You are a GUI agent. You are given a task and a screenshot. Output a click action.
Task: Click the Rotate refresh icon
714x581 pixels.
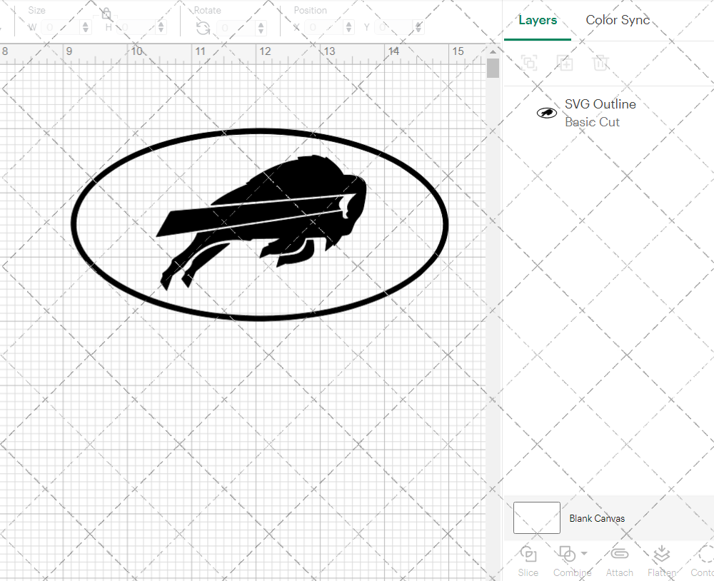pos(203,28)
